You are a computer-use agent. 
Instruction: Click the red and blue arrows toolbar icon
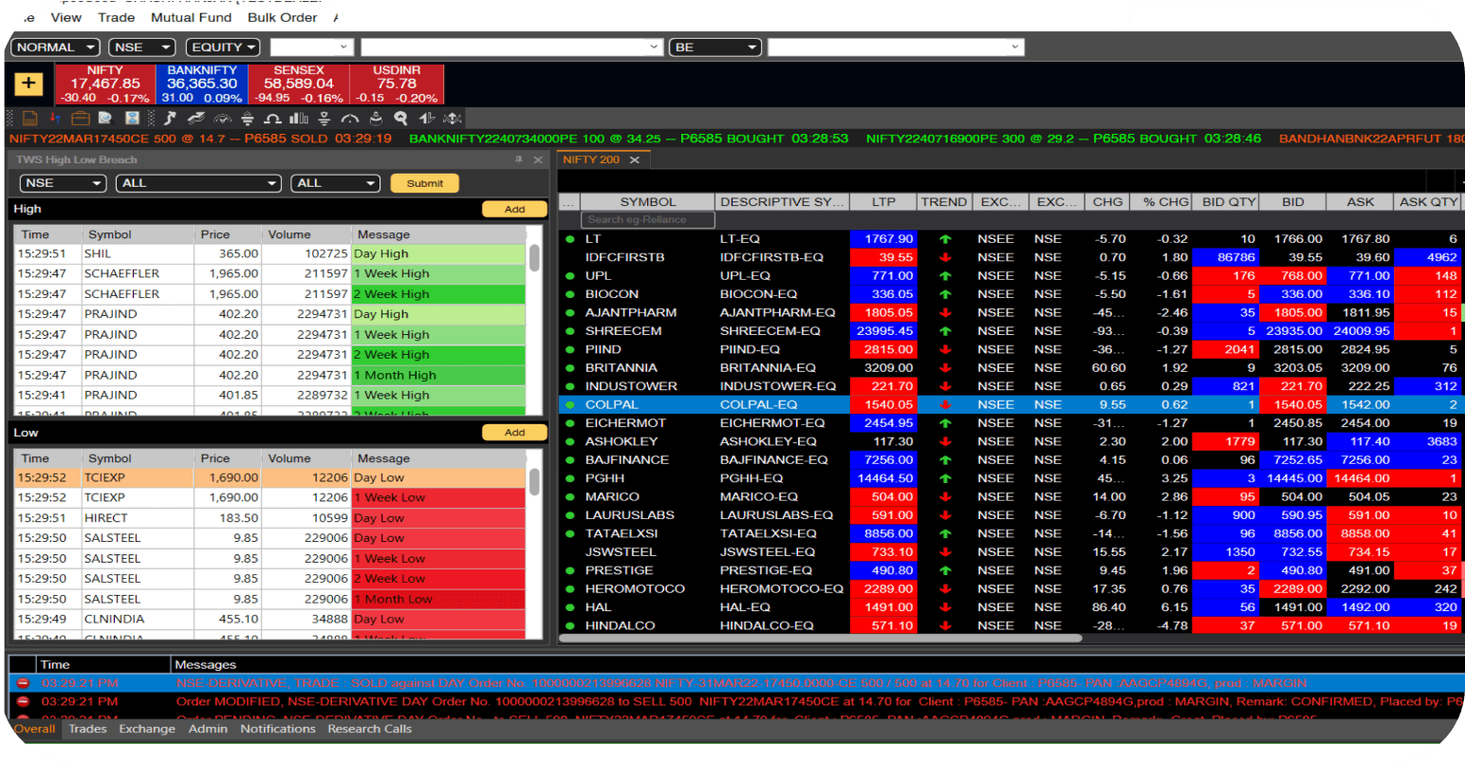click(55, 118)
